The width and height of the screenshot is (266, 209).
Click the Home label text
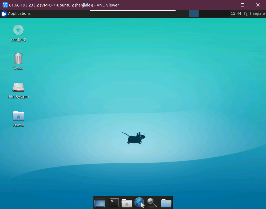click(18, 125)
